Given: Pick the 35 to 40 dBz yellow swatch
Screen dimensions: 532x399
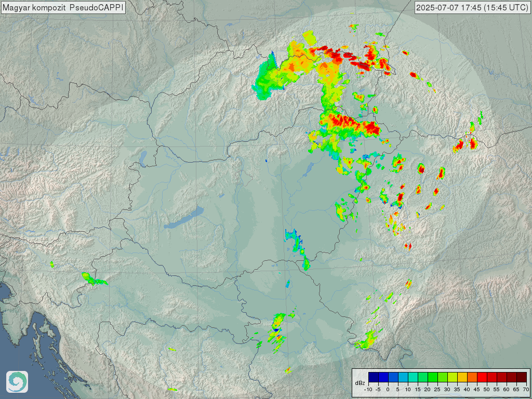Looking at the screenshot, I should pos(462,377).
